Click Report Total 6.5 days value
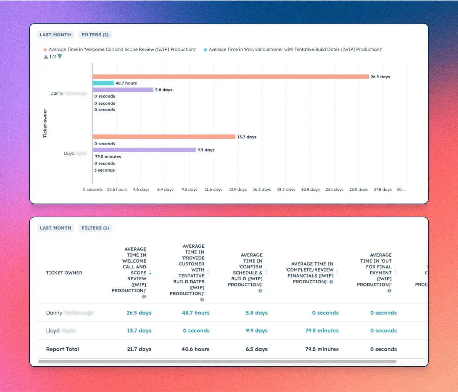Viewport: 458px width, 392px height. 257,349
